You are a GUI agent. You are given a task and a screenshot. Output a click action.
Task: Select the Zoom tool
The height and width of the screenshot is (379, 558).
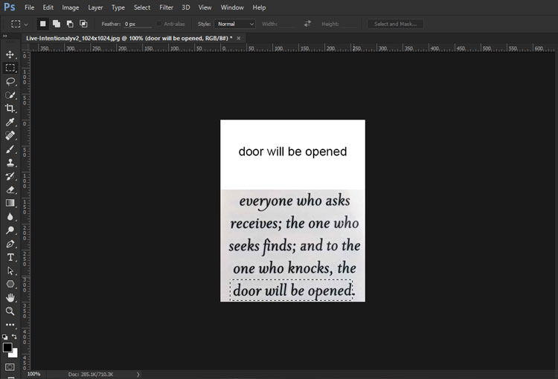pos(10,311)
